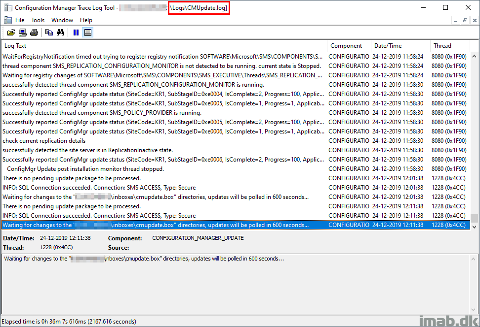Screen dimensions: 480x327
Task: Click the details Date/Time value 24-12-2019 12:11:38
Action: tap(65, 238)
